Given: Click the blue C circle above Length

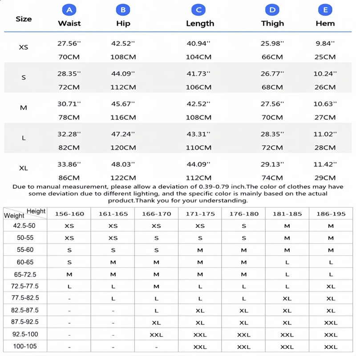Looking at the screenshot, I should tap(198, 10).
